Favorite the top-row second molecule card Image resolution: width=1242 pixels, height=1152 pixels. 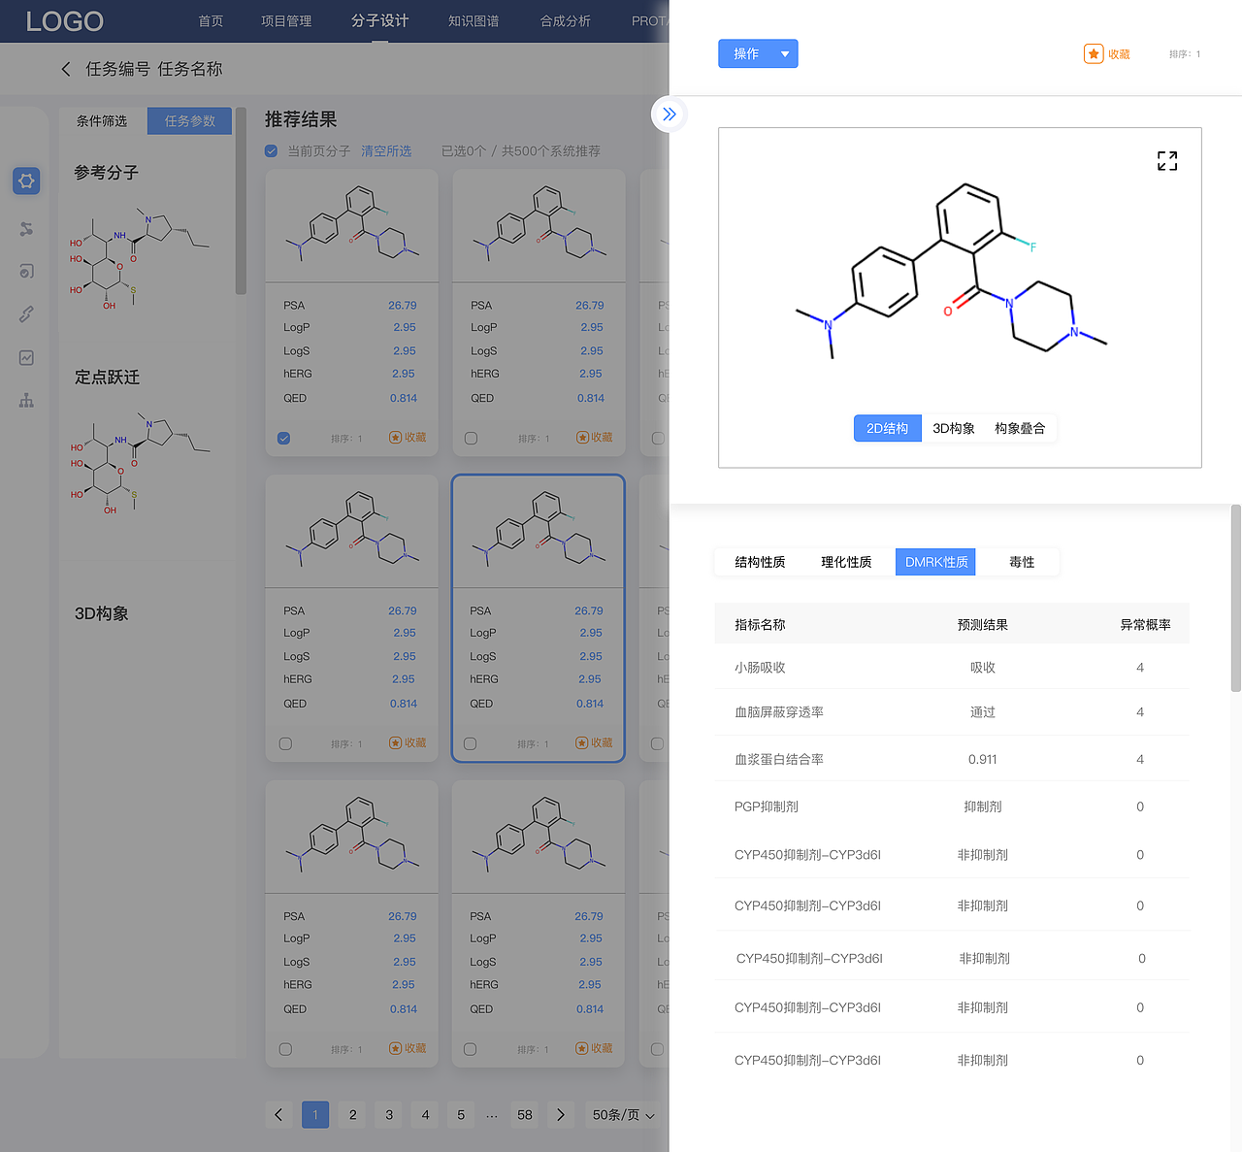pyautogui.click(x=594, y=438)
